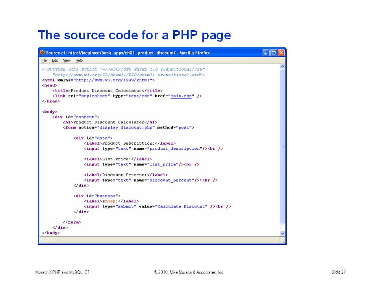Screen dimensions: 378x283
Task: Click the closing body tag
Action: tap(51, 233)
